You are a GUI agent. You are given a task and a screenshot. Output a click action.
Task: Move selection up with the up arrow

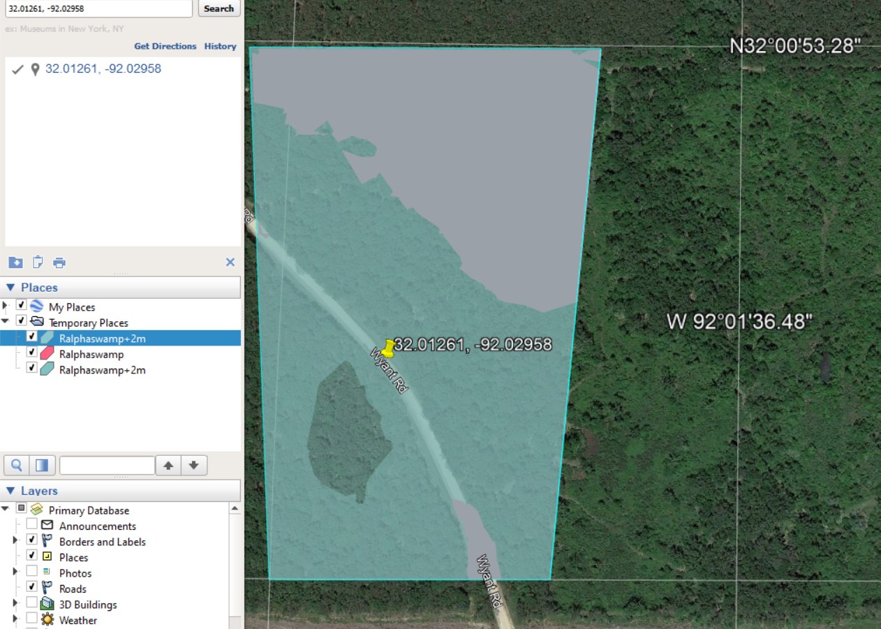pos(168,465)
